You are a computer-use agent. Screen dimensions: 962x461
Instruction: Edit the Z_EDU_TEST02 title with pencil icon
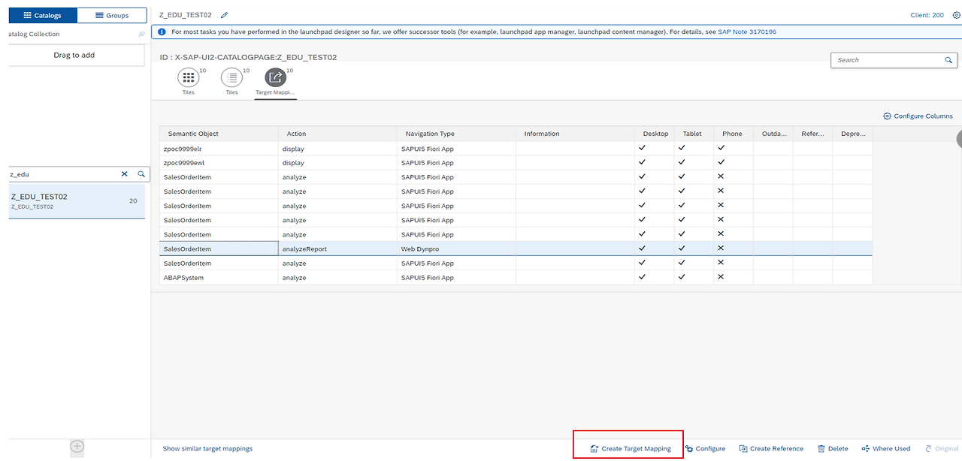(x=224, y=15)
